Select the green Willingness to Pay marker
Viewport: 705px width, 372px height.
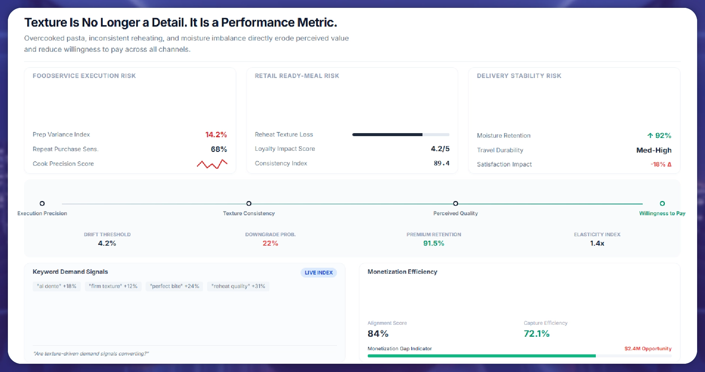coord(662,203)
